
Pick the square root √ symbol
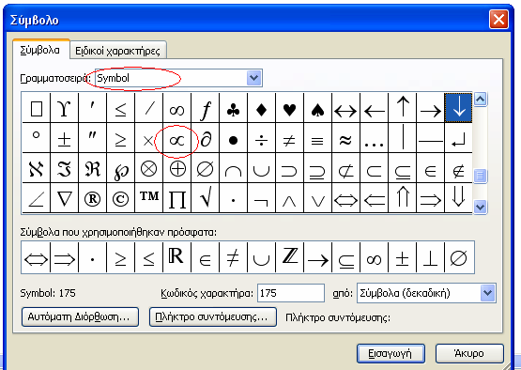point(205,198)
